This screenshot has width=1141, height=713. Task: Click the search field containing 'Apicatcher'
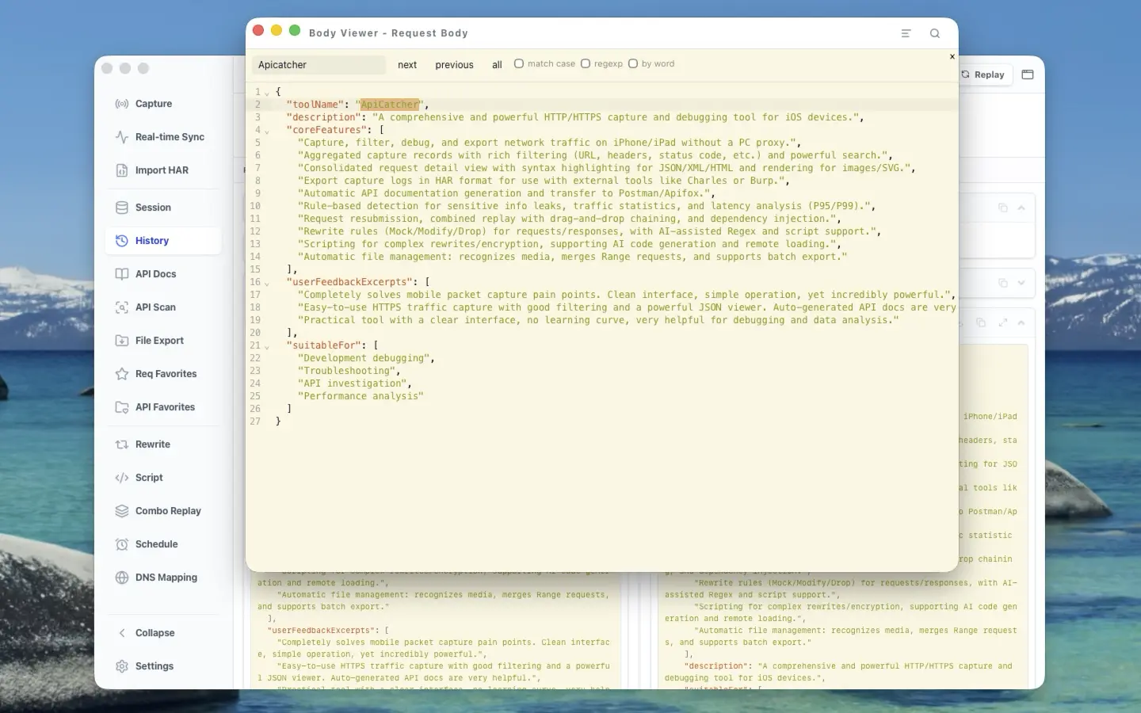(319, 65)
